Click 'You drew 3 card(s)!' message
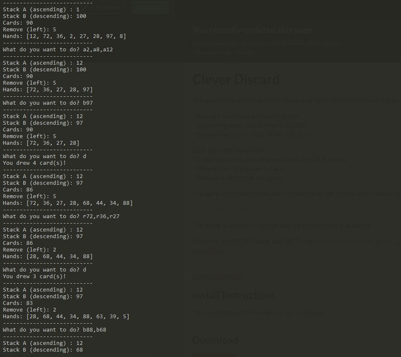This screenshot has width=401, height=357. (x=34, y=277)
